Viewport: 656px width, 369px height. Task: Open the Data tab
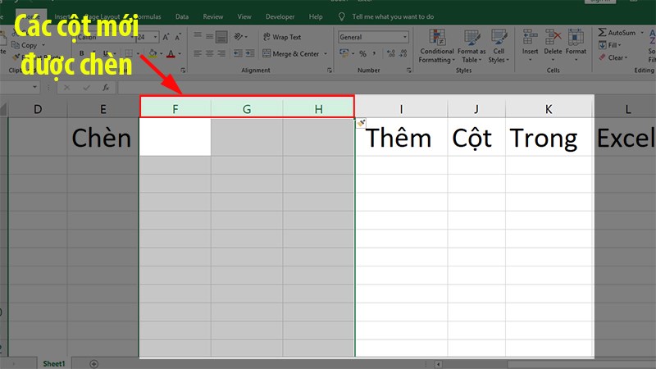coord(182,16)
